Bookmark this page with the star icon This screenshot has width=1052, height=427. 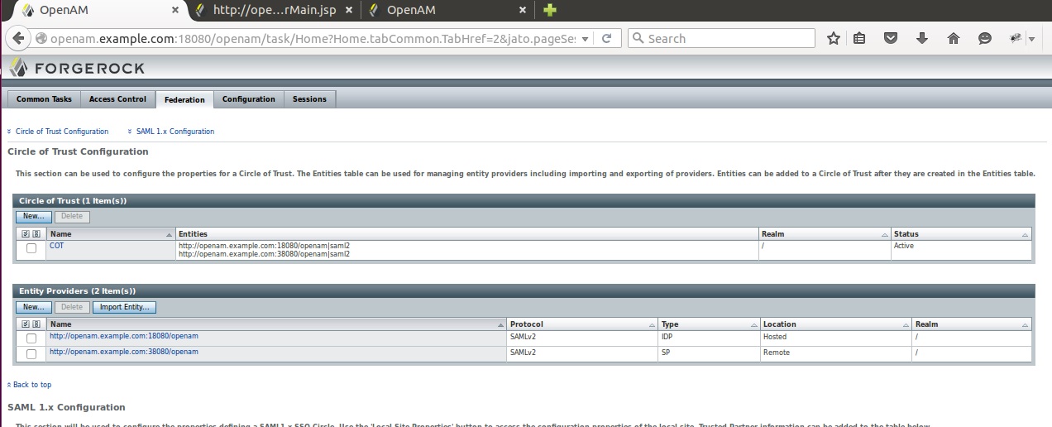pos(834,38)
